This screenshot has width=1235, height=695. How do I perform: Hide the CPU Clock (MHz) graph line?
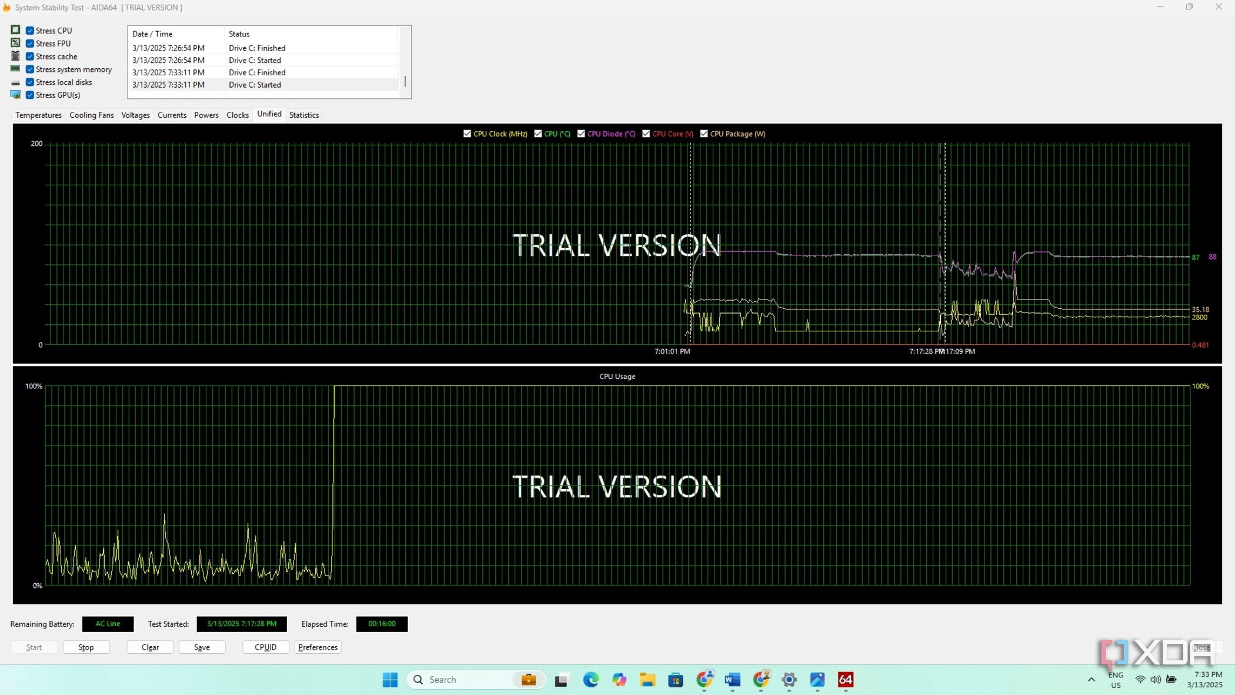click(467, 134)
